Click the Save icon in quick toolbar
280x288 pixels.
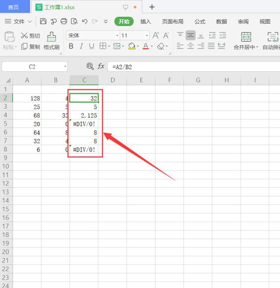click(x=43, y=22)
